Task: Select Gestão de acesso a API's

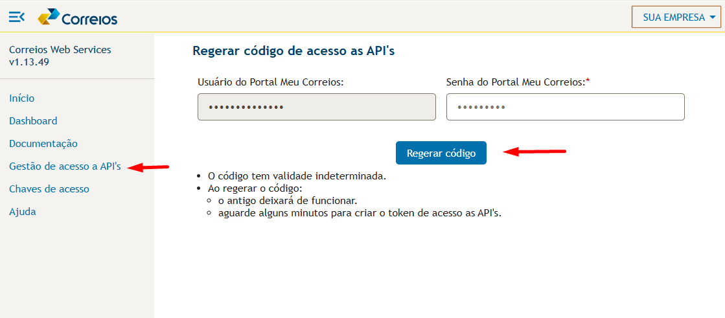Action: pos(65,166)
